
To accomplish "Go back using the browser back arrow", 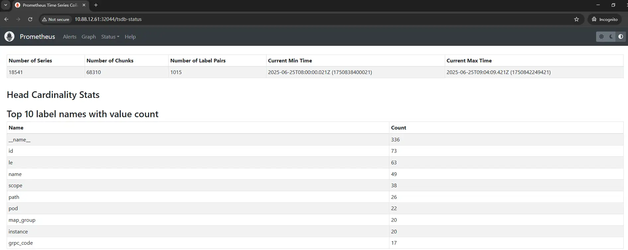I will click(6, 19).
